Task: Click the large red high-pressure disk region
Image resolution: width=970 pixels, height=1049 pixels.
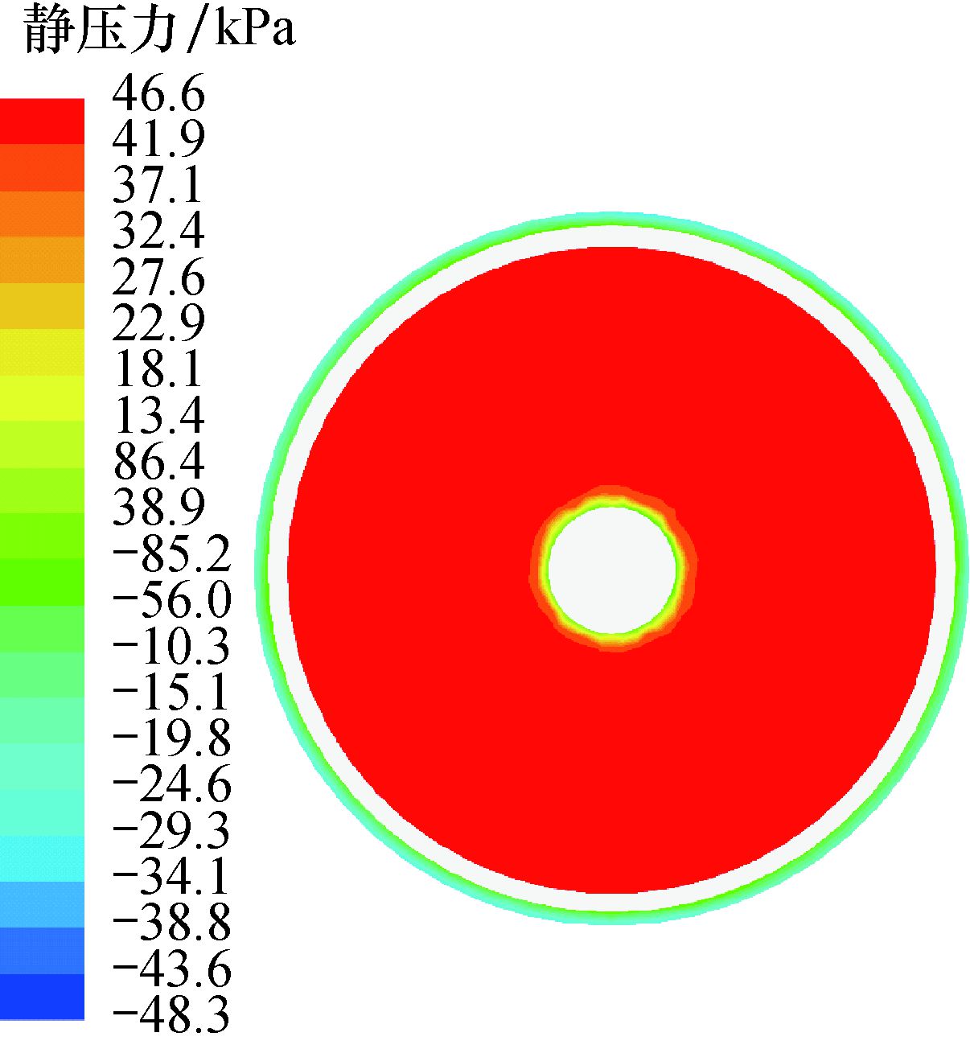Action: (x=612, y=764)
